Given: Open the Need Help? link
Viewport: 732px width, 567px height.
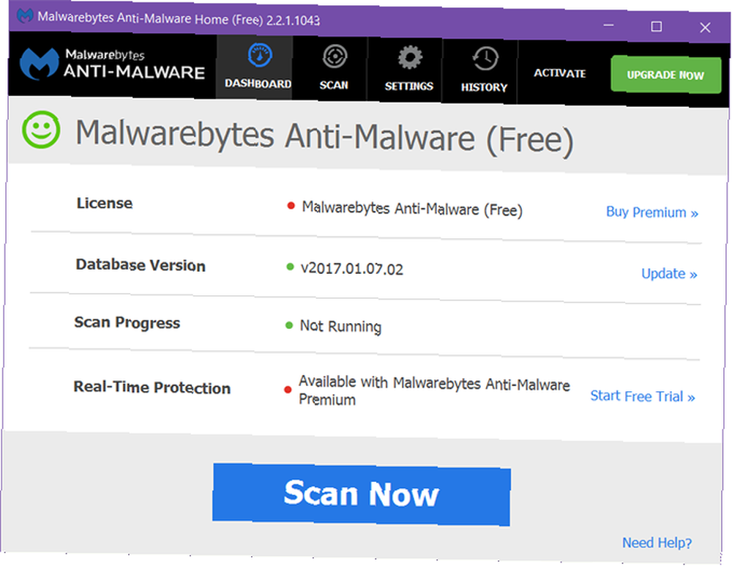Looking at the screenshot, I should [x=657, y=543].
